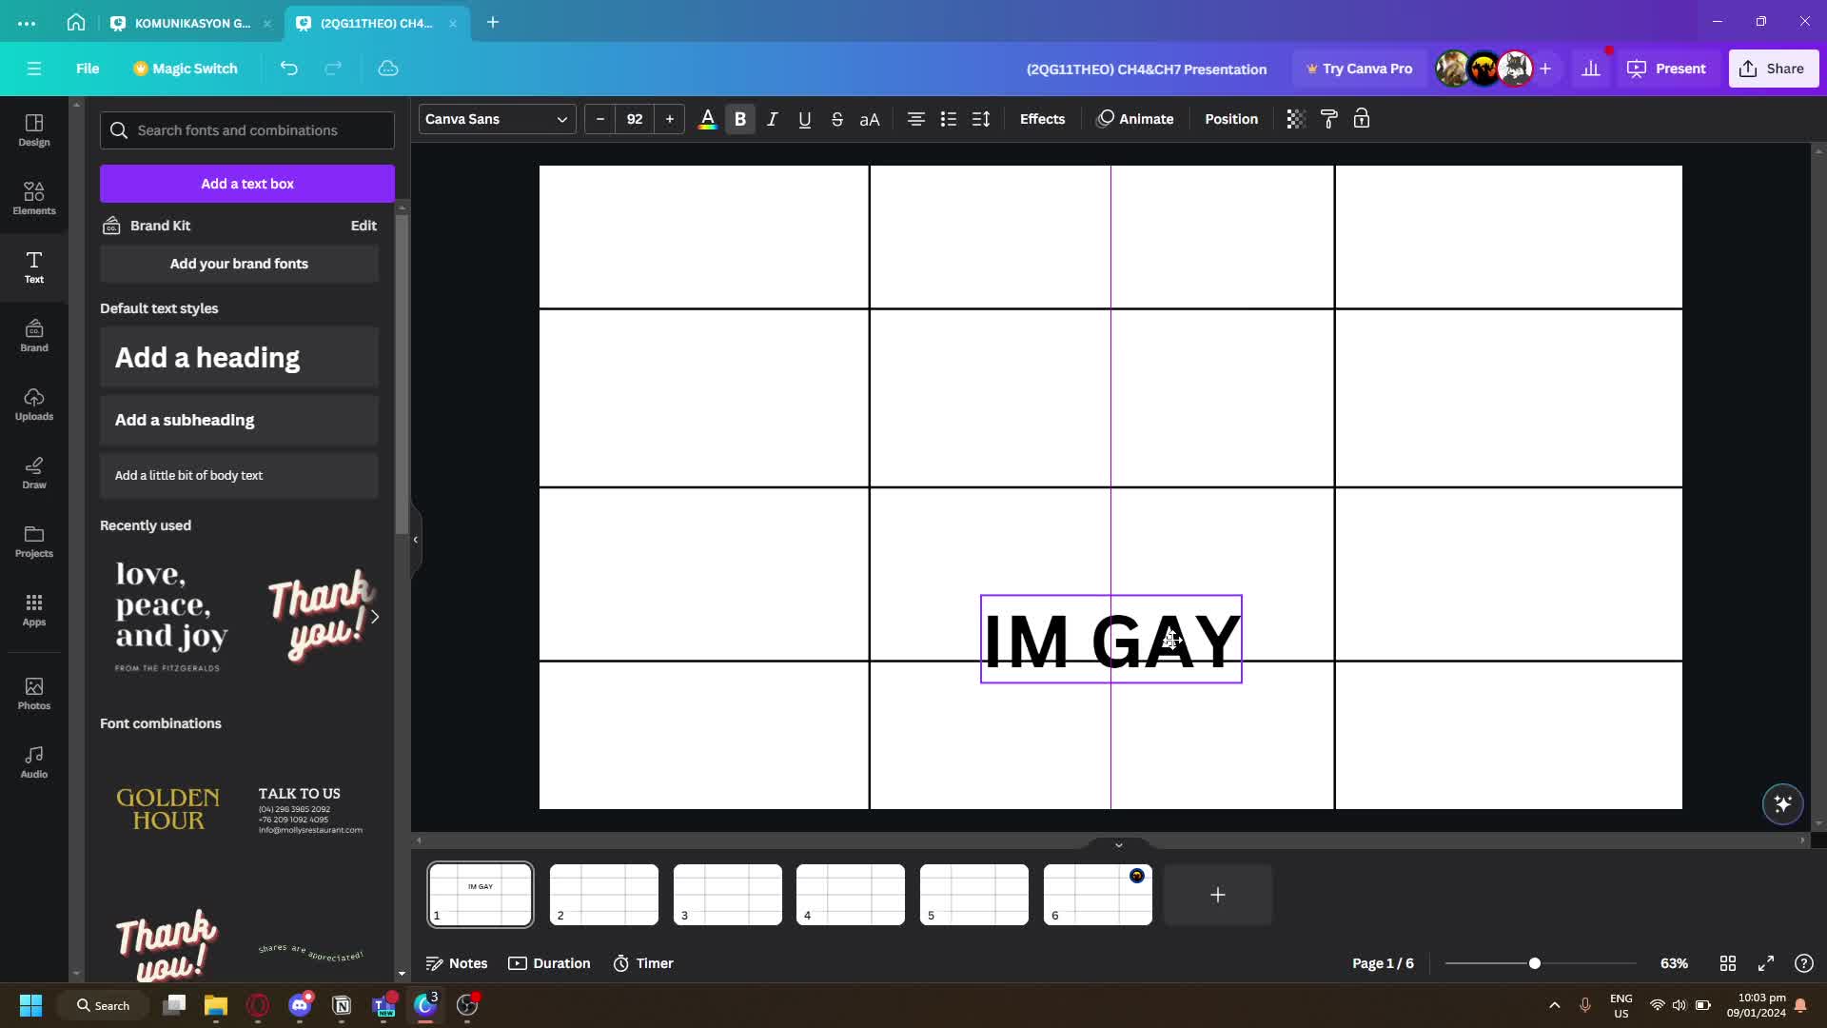
Task: Toggle italic formatting
Action: [773, 119]
